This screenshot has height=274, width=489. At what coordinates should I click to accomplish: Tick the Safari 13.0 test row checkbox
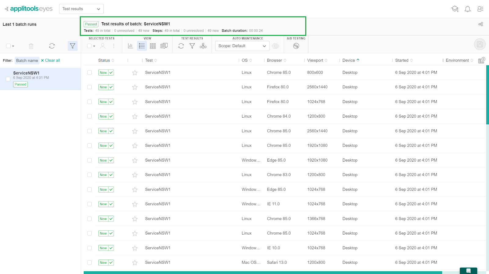(x=90, y=262)
